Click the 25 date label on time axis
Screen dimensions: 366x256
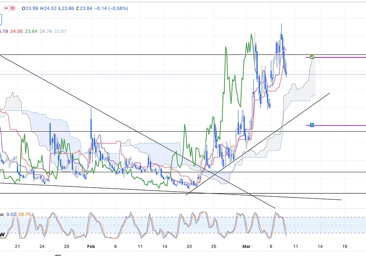pos(214,246)
